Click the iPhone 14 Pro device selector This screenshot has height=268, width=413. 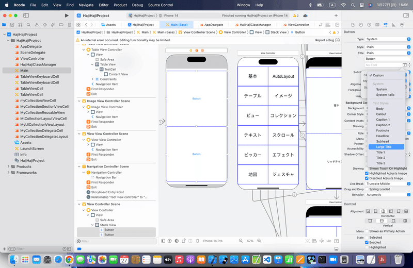(212, 241)
